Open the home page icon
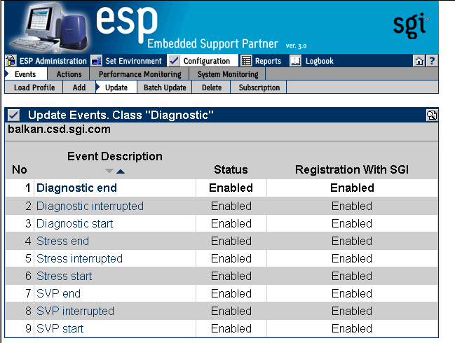 [419, 61]
